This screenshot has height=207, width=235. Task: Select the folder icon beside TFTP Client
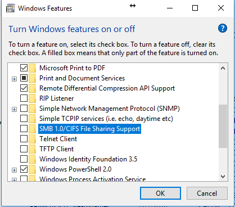tap(32, 149)
